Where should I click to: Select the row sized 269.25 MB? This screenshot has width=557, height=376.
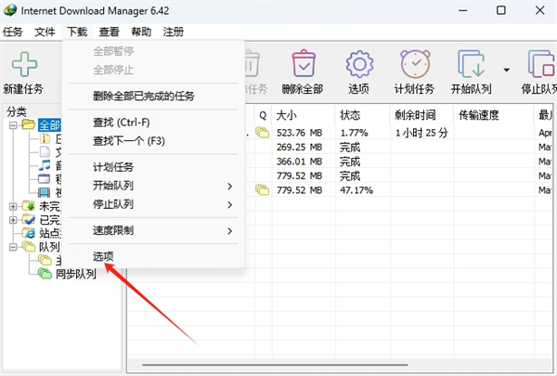[x=339, y=147]
